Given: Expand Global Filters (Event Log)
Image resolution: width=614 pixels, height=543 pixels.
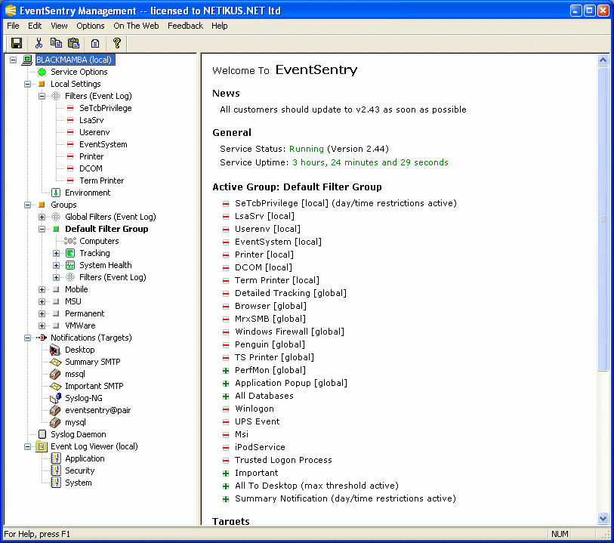Looking at the screenshot, I should click(42, 218).
